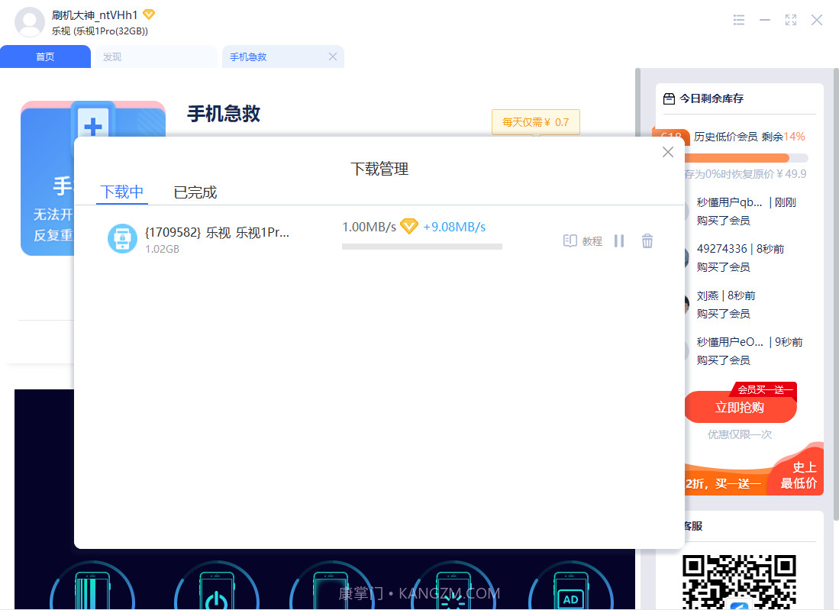Screen dimensions: 839x610
Task: Open the 教程 tutorial beside the download
Action: (582, 241)
